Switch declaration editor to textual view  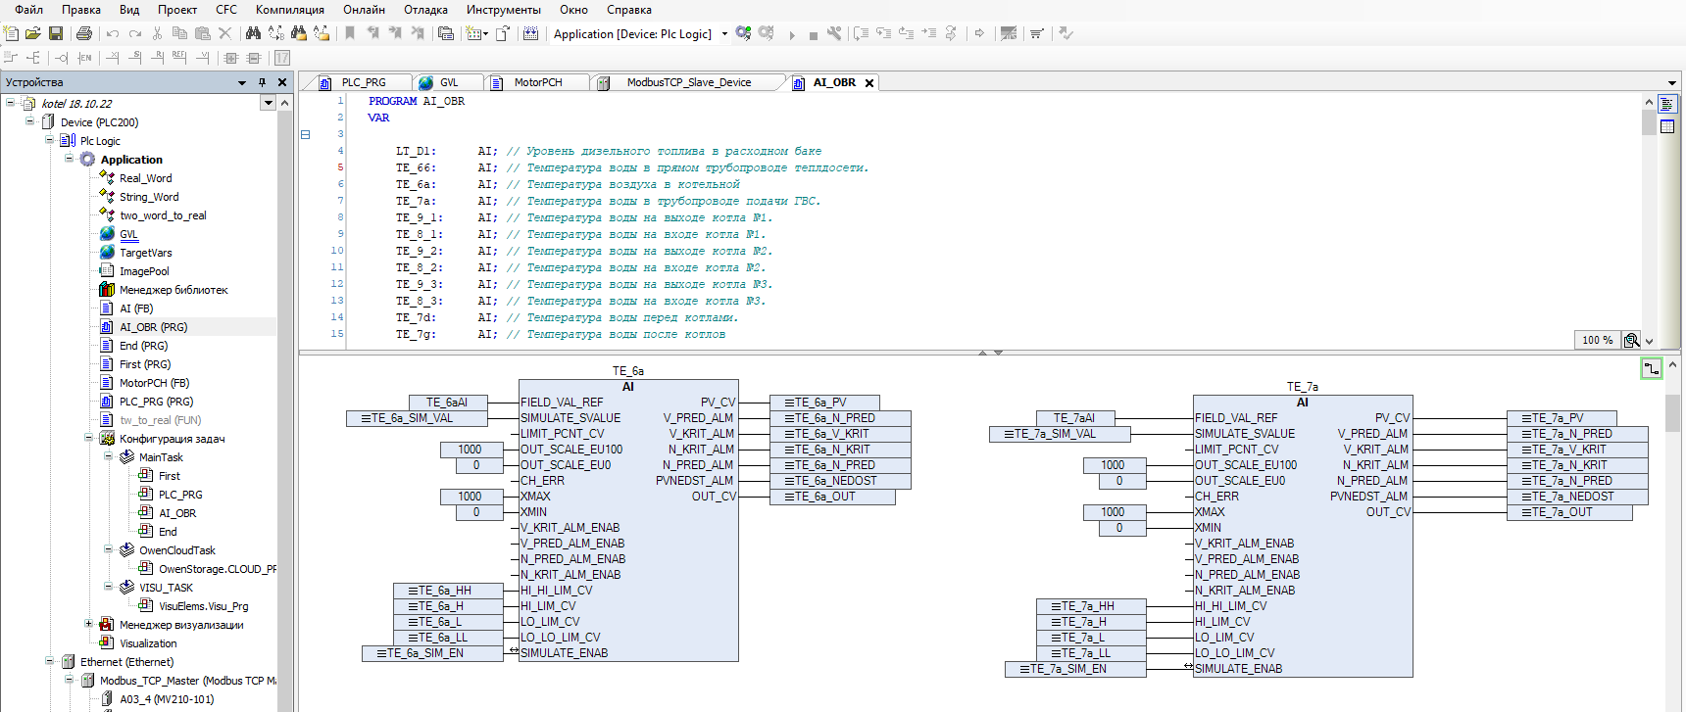click(x=1666, y=104)
